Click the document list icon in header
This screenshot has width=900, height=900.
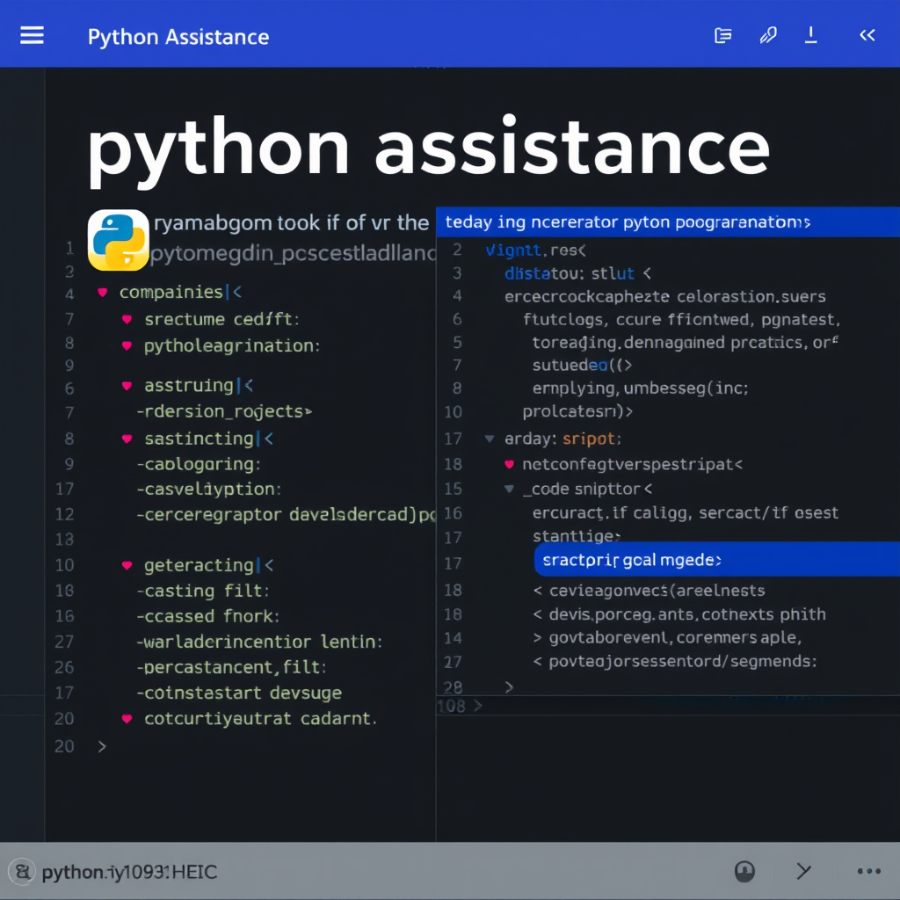pos(722,35)
